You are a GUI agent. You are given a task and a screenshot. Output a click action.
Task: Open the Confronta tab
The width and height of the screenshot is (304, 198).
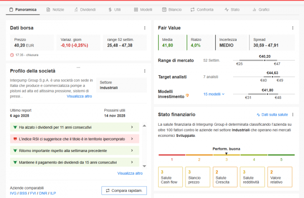[x=202, y=10]
